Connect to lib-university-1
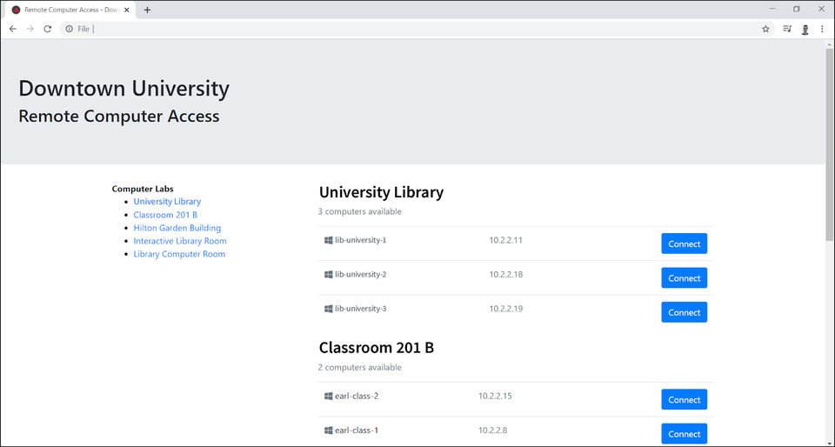 pos(684,244)
